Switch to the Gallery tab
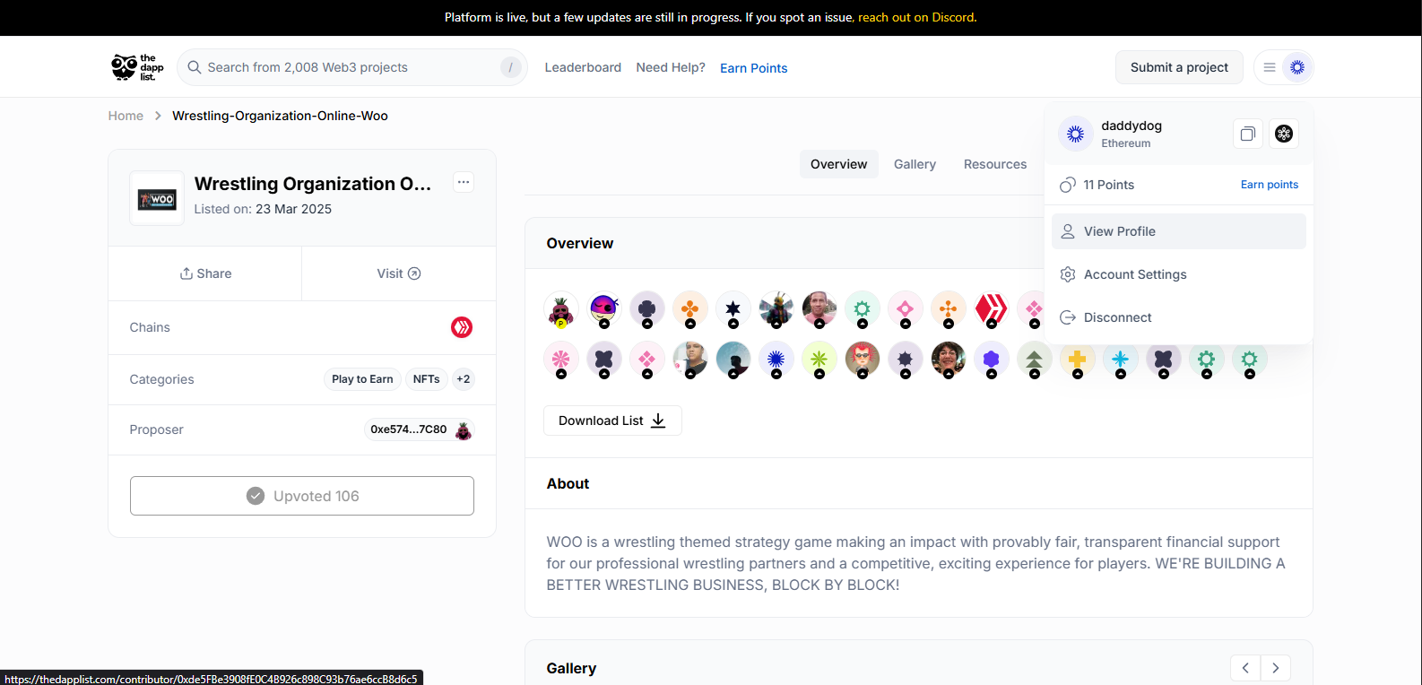The width and height of the screenshot is (1422, 685). pos(915,164)
